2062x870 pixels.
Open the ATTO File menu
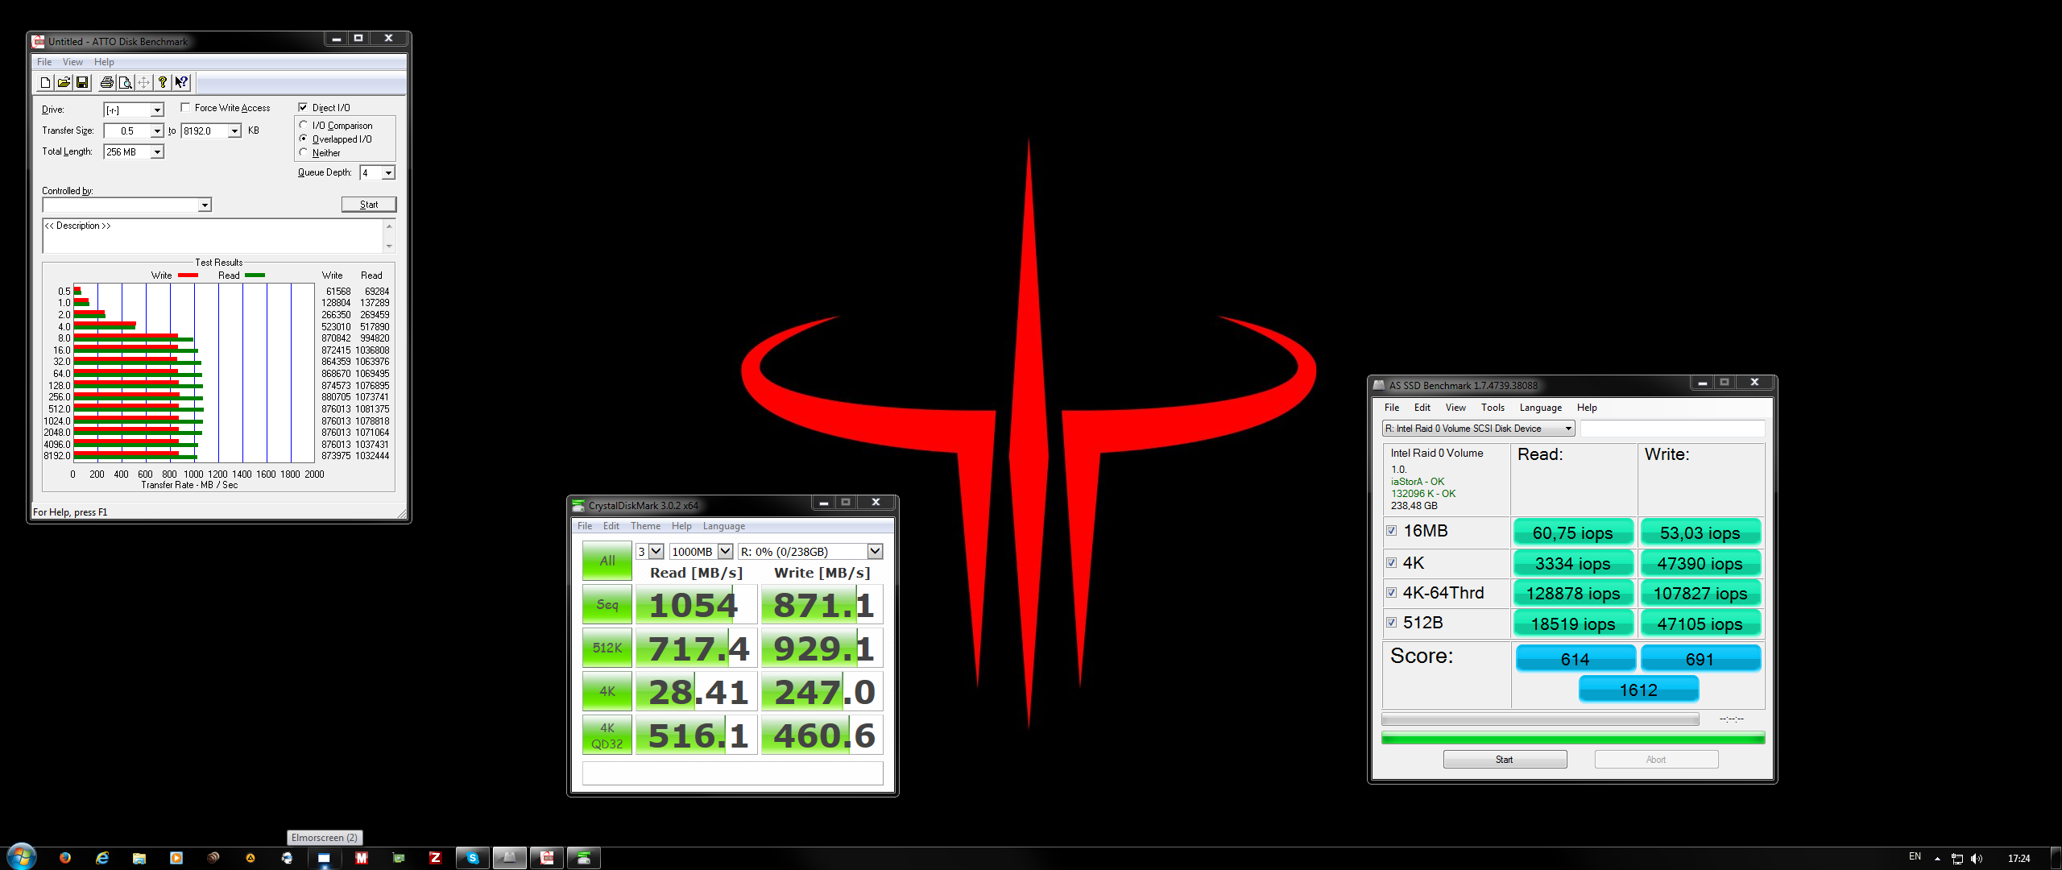[x=44, y=62]
